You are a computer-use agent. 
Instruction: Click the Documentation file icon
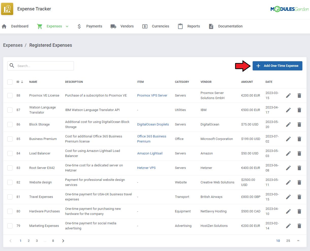click(211, 26)
